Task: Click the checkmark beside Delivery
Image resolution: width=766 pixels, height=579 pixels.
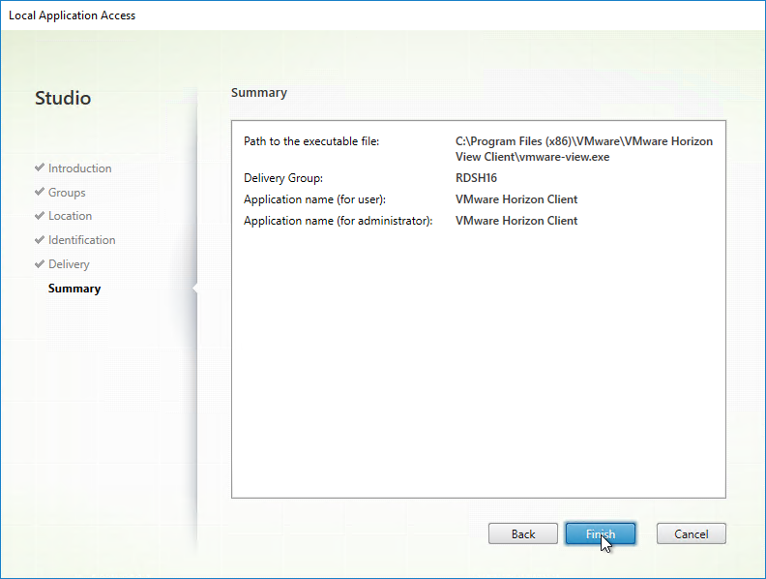Action: coord(40,263)
